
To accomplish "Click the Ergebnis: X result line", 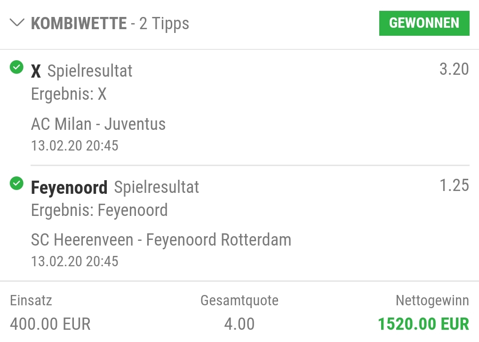I will (x=69, y=94).
